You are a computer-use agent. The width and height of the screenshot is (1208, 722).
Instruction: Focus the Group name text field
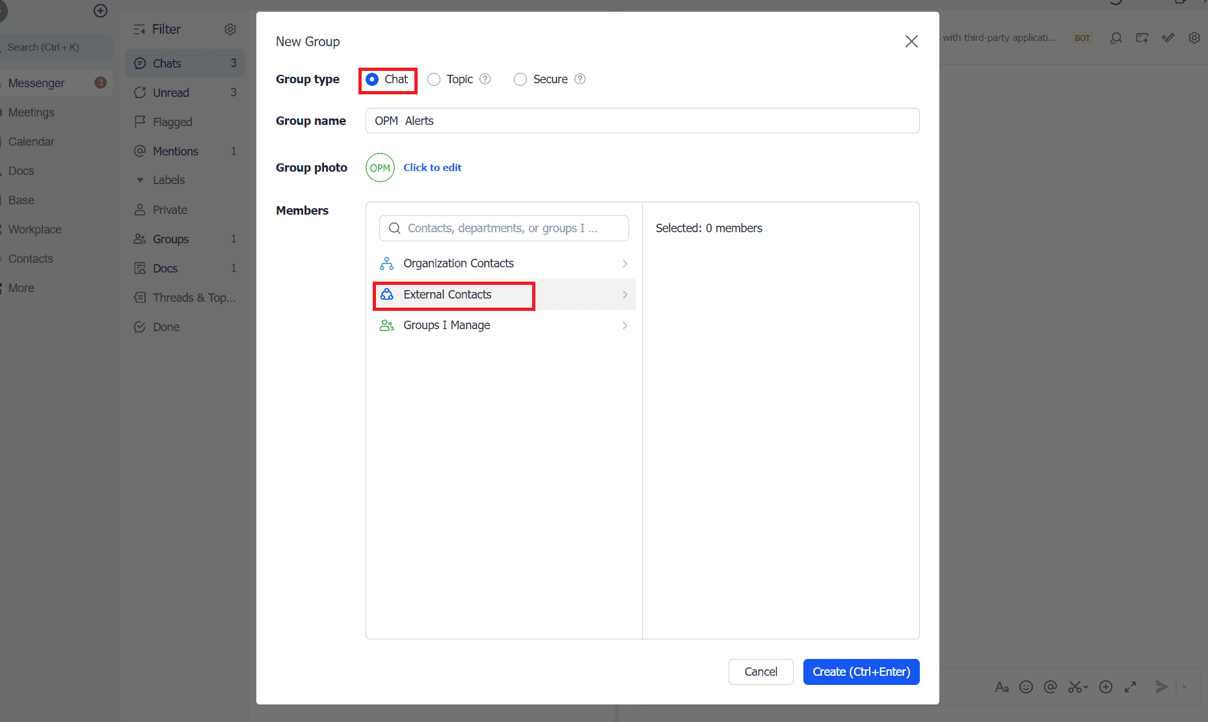click(642, 121)
